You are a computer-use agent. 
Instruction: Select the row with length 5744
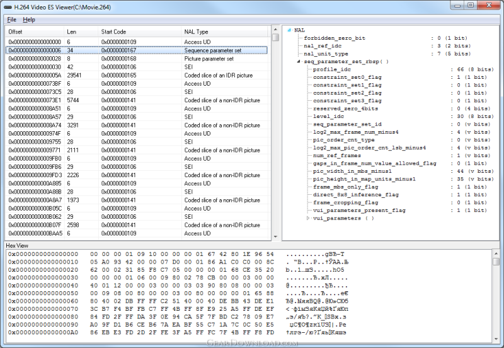click(x=137, y=100)
